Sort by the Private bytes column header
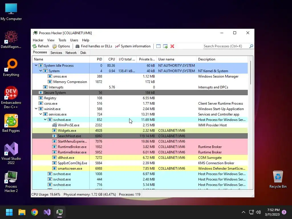The height and width of the screenshot is (219, 292). point(147,59)
